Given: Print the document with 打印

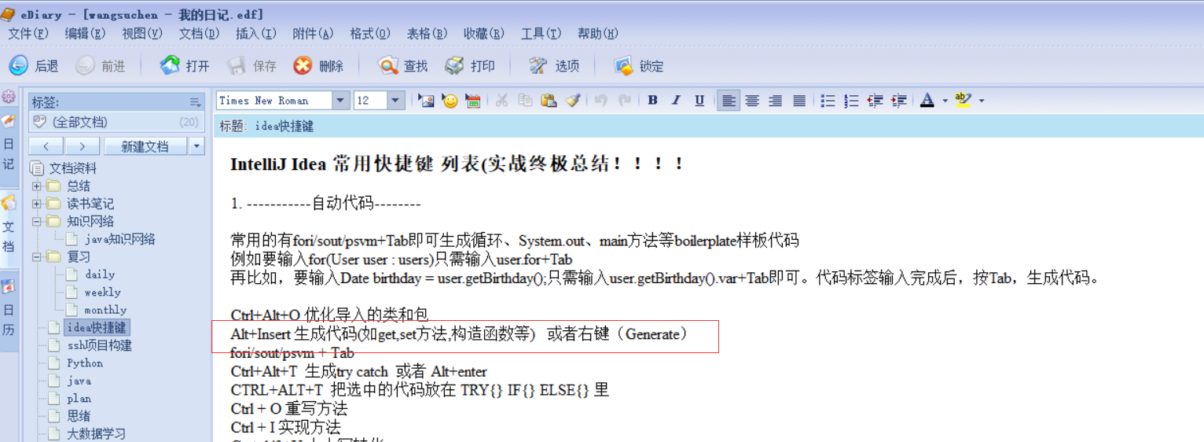Looking at the screenshot, I should pos(470,66).
